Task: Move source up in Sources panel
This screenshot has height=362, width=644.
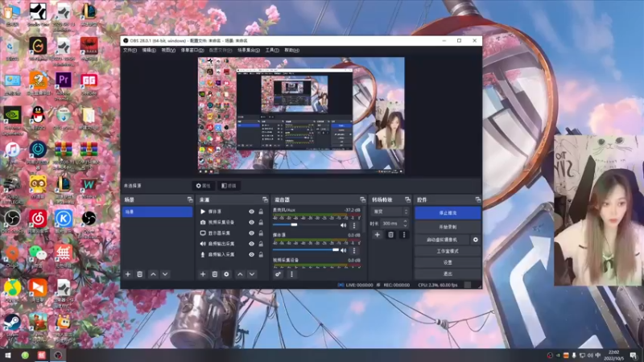Action: 240,274
